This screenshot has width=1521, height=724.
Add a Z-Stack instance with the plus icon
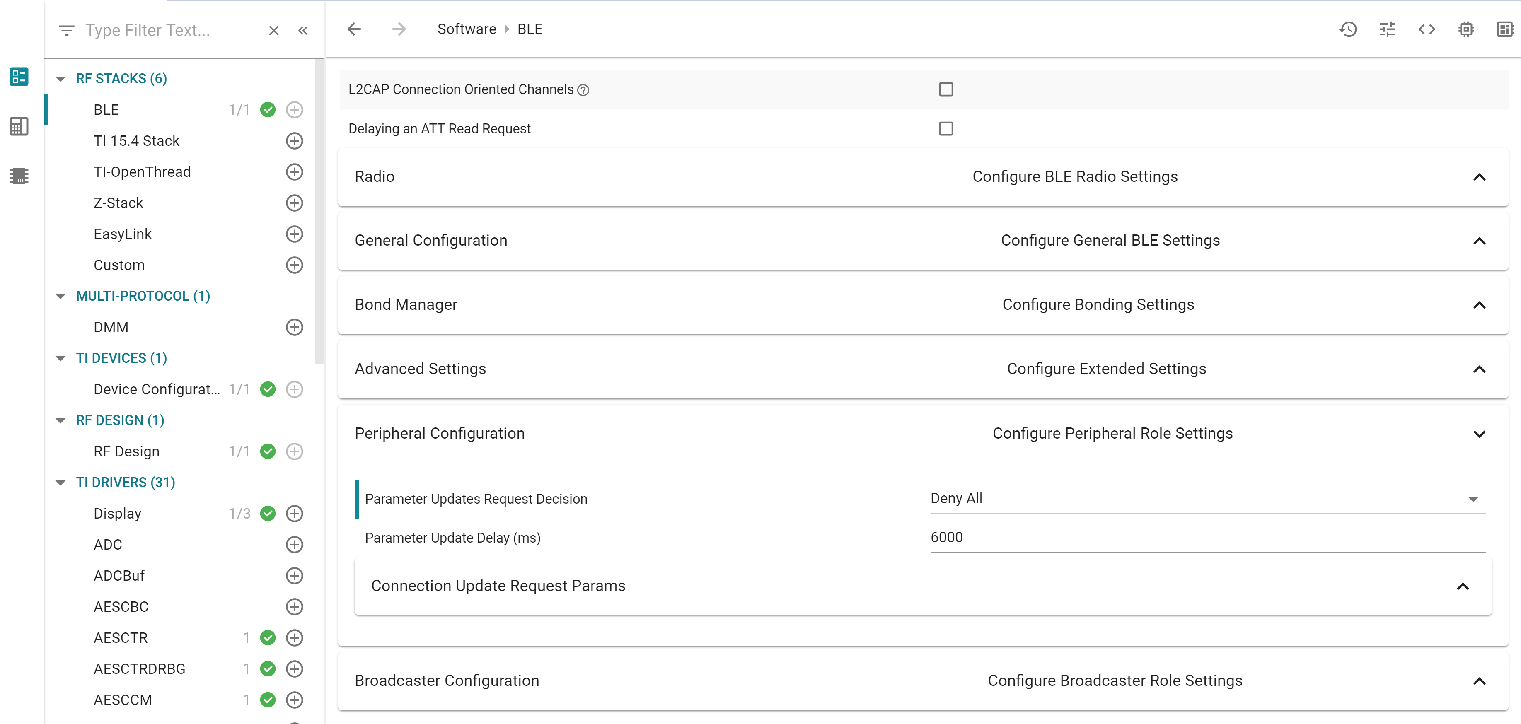tap(295, 203)
